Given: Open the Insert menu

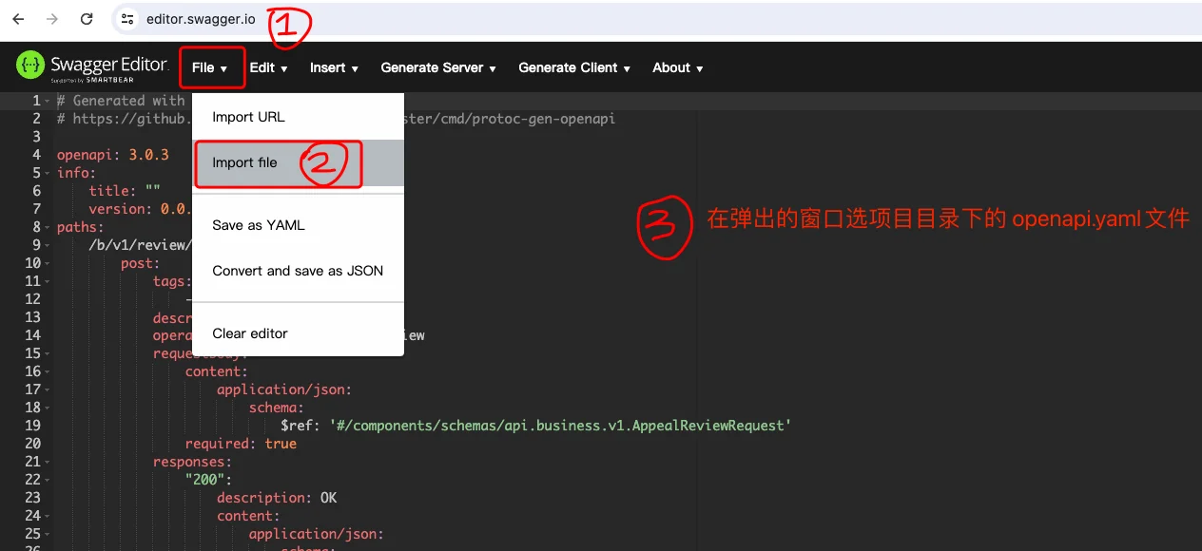Looking at the screenshot, I should click(x=333, y=67).
